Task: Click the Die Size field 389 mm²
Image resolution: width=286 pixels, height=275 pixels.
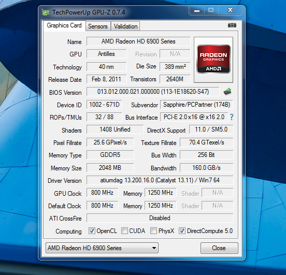Action: pyautogui.click(x=175, y=67)
